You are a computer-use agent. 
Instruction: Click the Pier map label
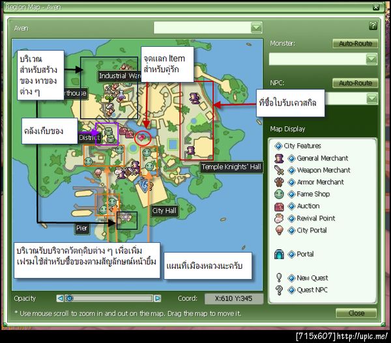(81, 228)
